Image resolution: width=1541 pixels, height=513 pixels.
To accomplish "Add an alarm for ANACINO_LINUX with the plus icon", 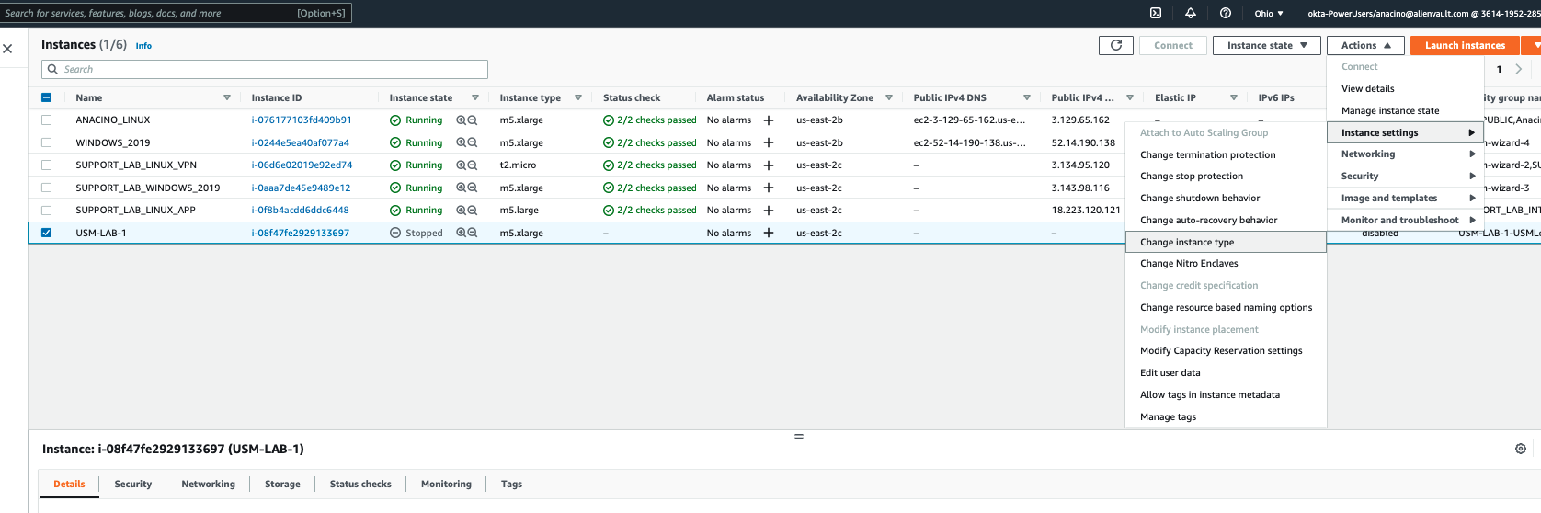I will point(769,120).
